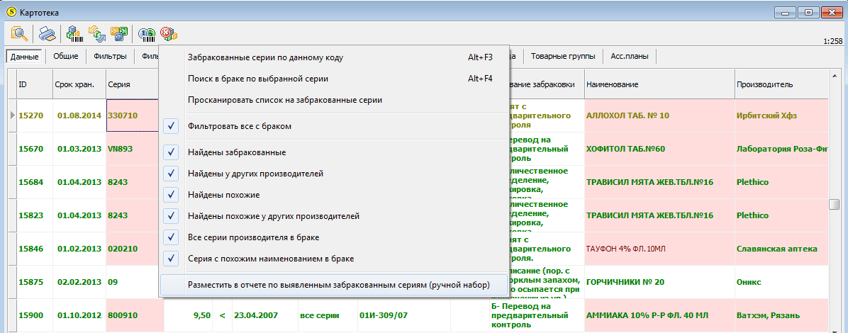Toggle 'Найдены похожие' check mark
The width and height of the screenshot is (848, 333).
[170, 195]
